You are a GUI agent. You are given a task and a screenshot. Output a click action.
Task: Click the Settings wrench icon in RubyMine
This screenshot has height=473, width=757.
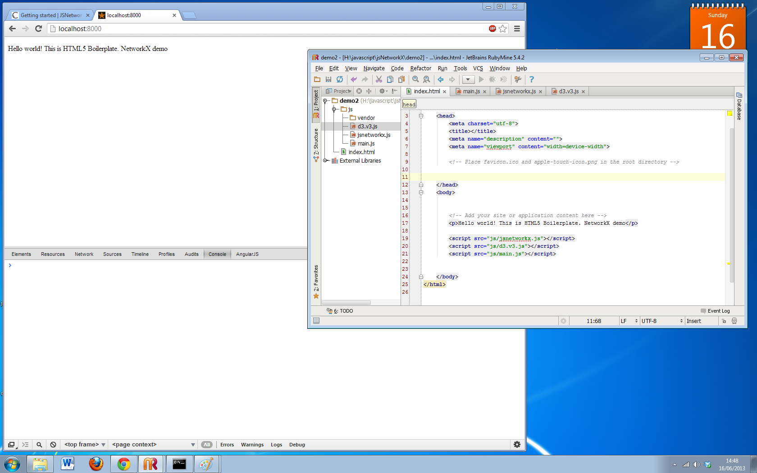(x=518, y=79)
